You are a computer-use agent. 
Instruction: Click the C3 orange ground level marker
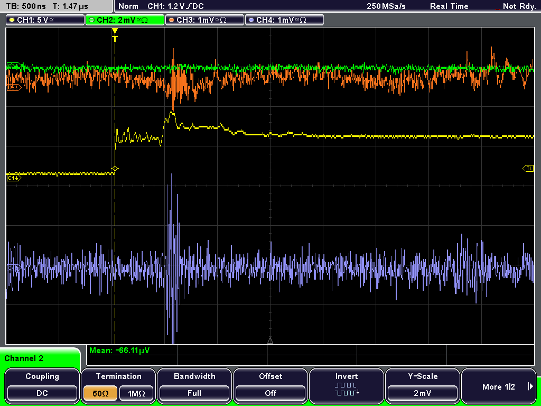14,88
